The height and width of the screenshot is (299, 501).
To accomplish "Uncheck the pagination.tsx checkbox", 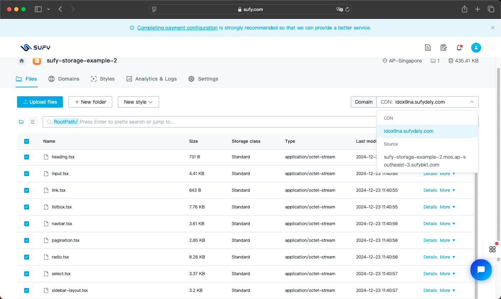I will 27,240.
